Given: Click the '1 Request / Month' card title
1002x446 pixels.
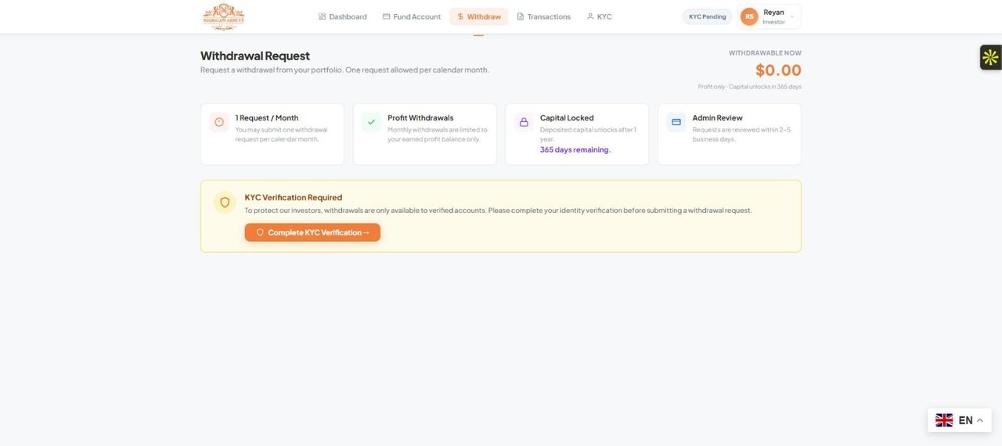Looking at the screenshot, I should click(267, 118).
